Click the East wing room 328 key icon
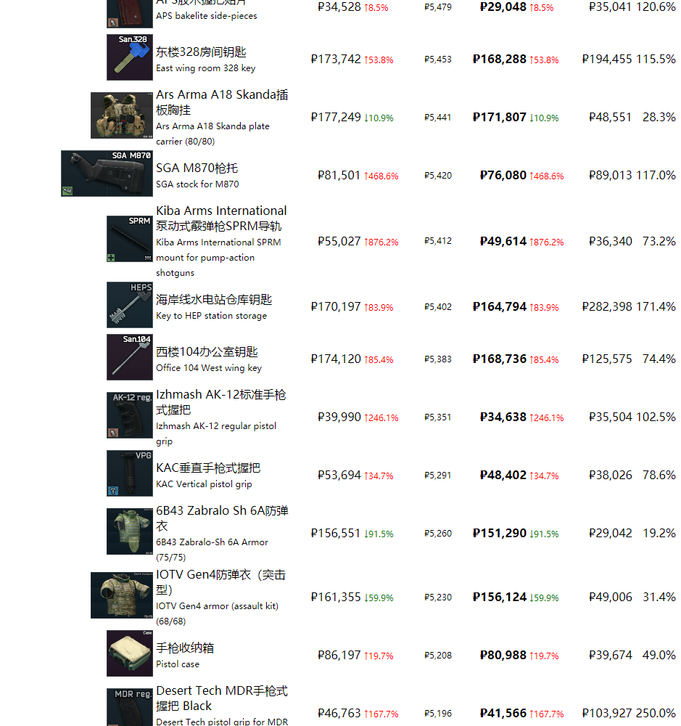This screenshot has height=726, width=681. (129, 57)
